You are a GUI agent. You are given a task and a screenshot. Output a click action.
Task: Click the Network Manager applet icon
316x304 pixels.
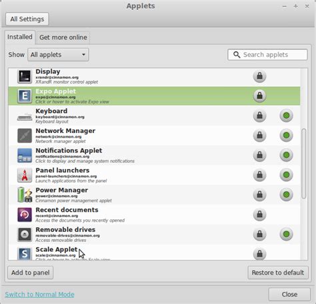click(25, 136)
